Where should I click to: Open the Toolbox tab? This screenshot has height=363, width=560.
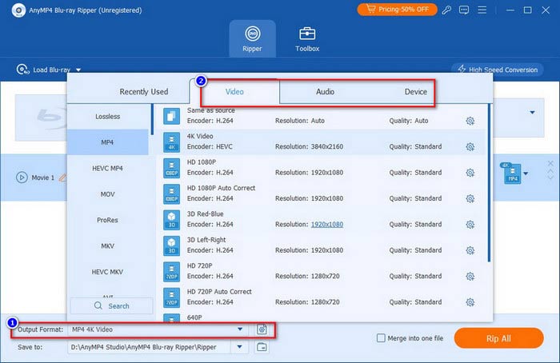(307, 38)
